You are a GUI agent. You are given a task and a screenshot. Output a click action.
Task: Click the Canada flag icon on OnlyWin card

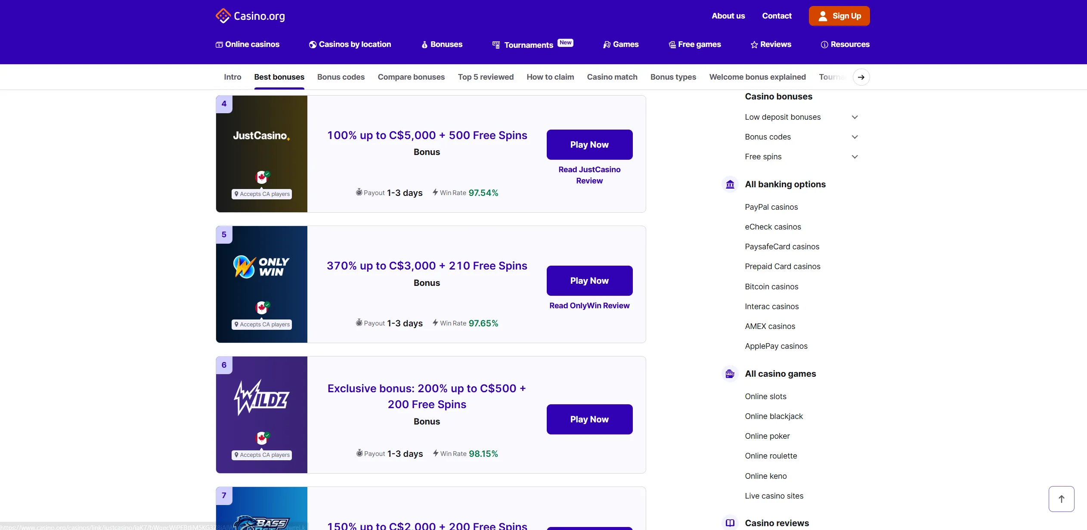(x=262, y=307)
